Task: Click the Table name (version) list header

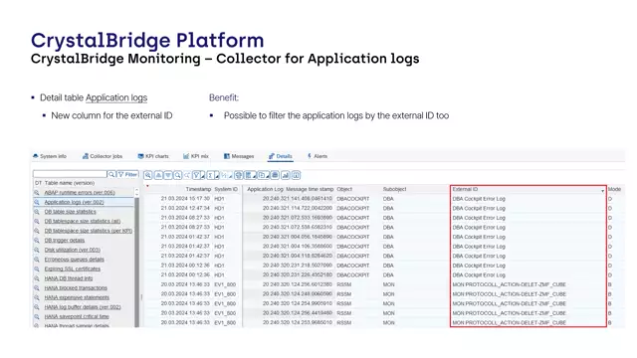Action: tap(70, 183)
